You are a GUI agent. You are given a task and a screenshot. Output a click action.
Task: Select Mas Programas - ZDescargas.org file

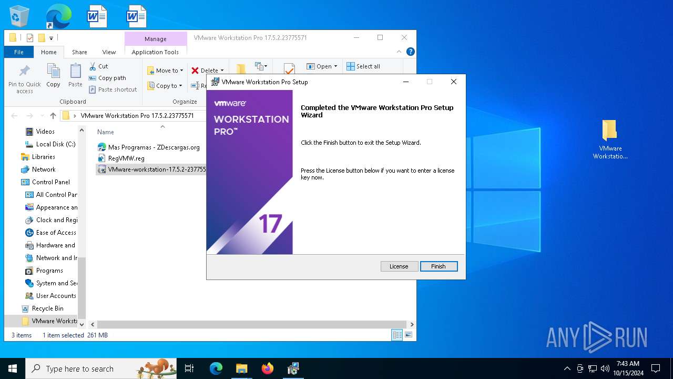(149, 147)
